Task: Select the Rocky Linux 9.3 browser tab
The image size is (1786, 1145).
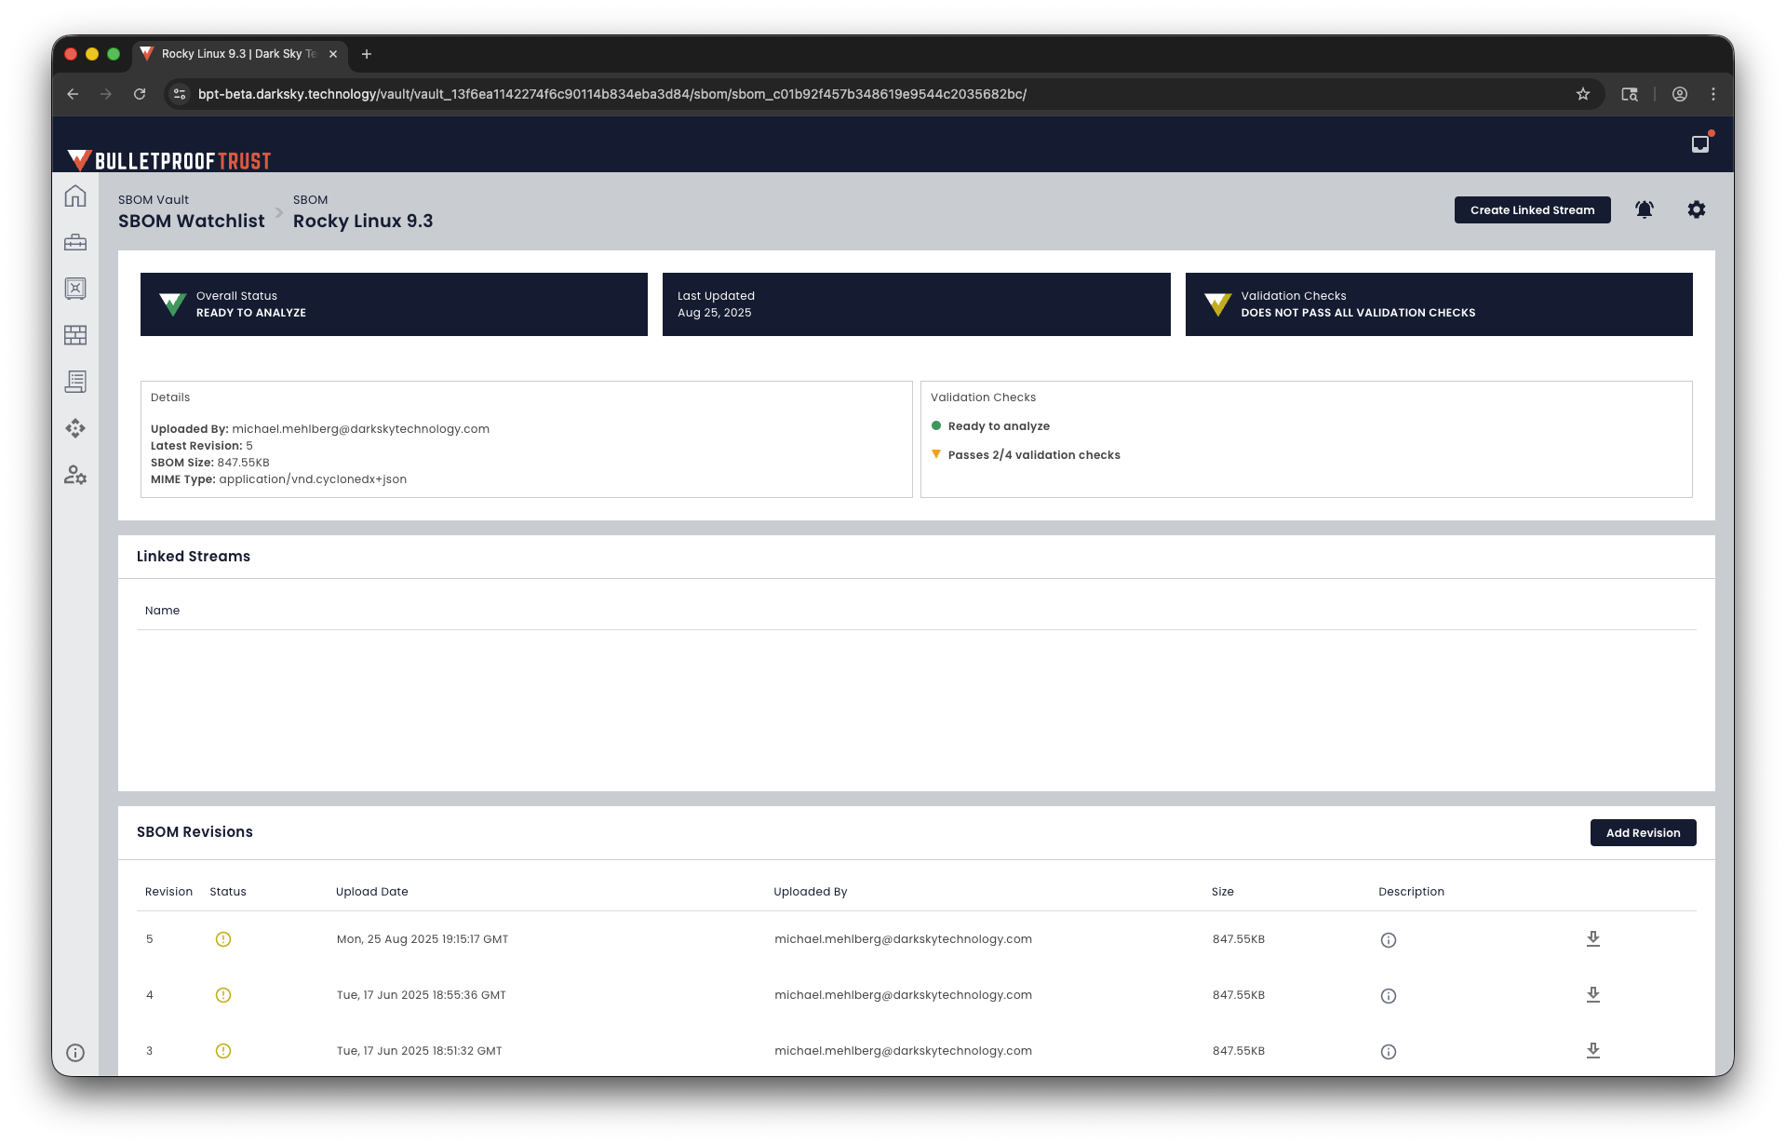Action: (240, 54)
